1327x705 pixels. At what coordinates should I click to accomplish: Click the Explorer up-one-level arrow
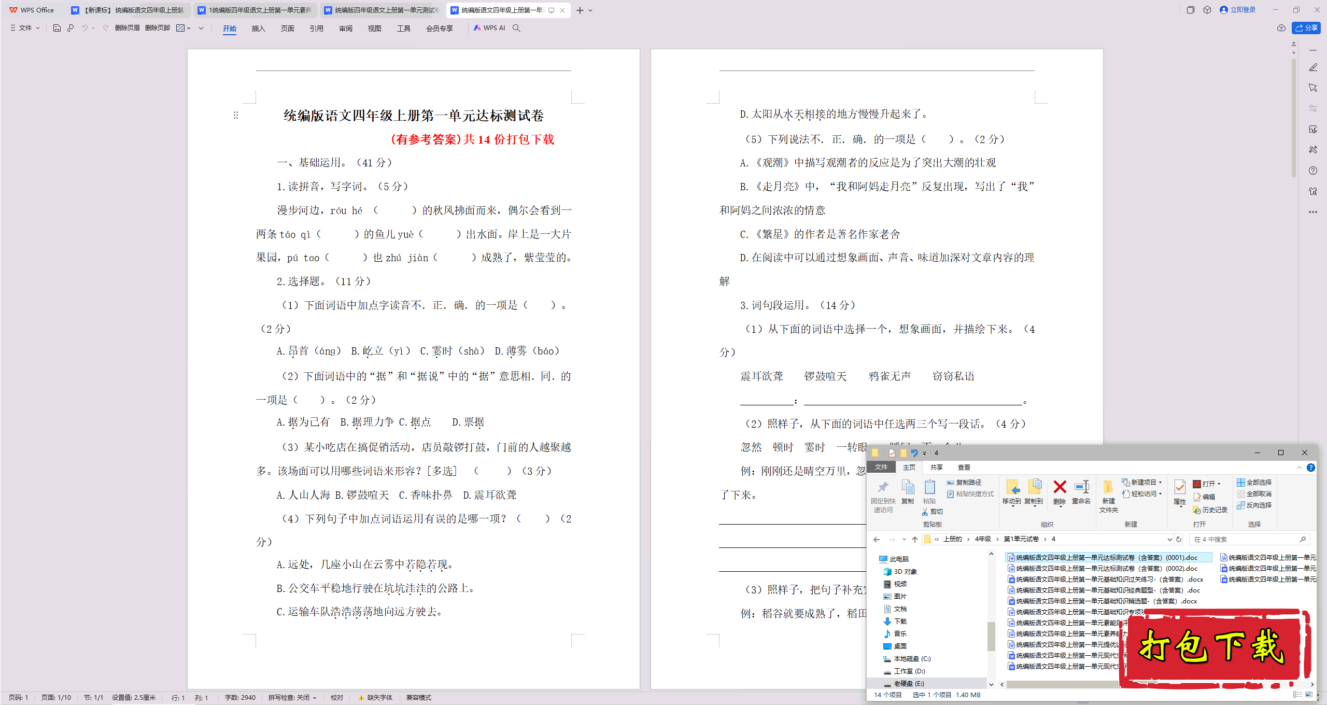click(x=915, y=540)
